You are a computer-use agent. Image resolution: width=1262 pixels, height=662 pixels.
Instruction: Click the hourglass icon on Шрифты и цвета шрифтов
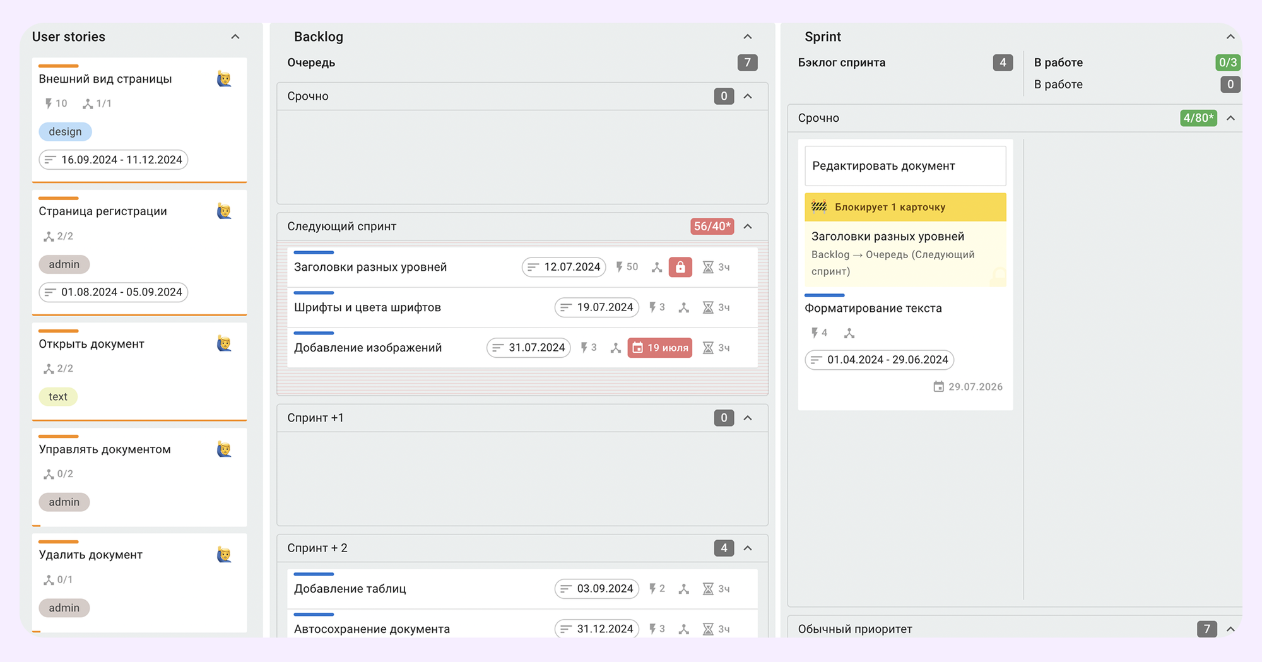tap(708, 307)
